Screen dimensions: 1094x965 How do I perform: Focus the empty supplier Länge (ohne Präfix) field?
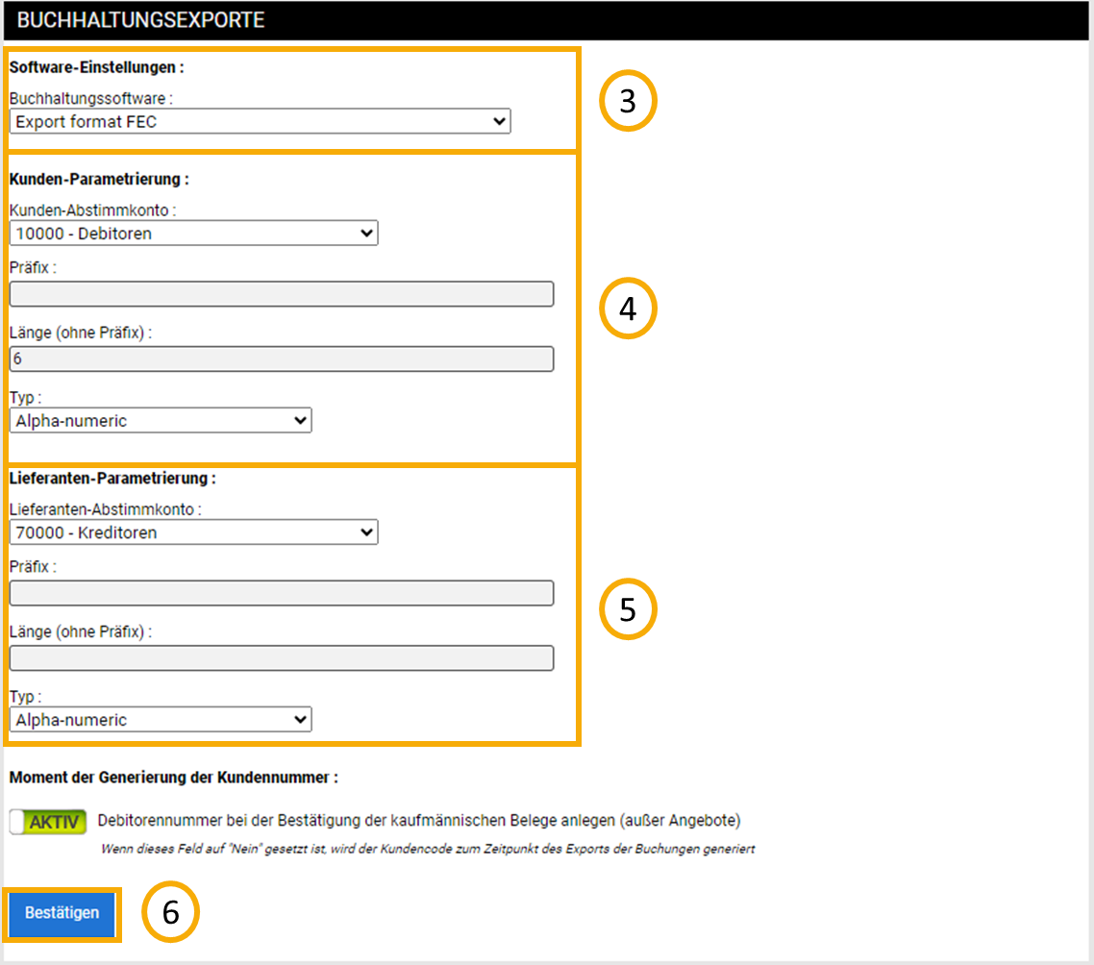tap(281, 657)
